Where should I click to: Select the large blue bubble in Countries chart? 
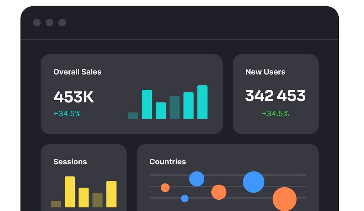click(x=253, y=182)
